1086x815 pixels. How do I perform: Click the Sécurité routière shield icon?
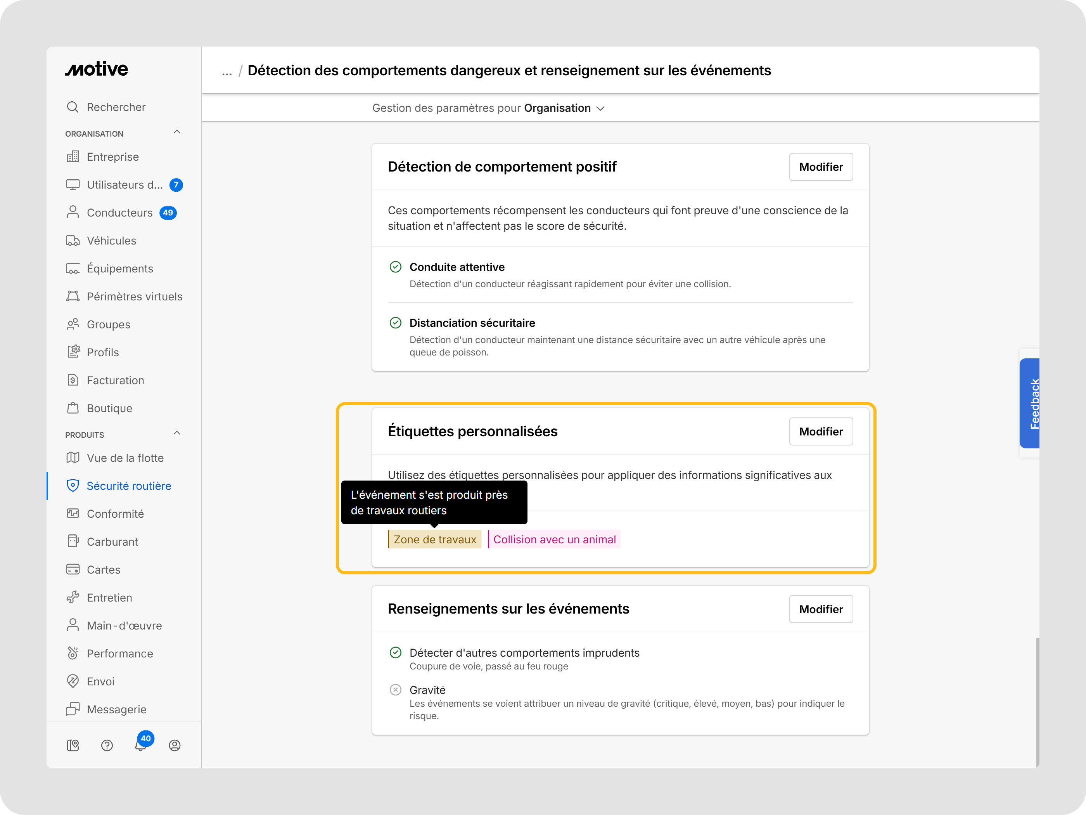tap(73, 486)
